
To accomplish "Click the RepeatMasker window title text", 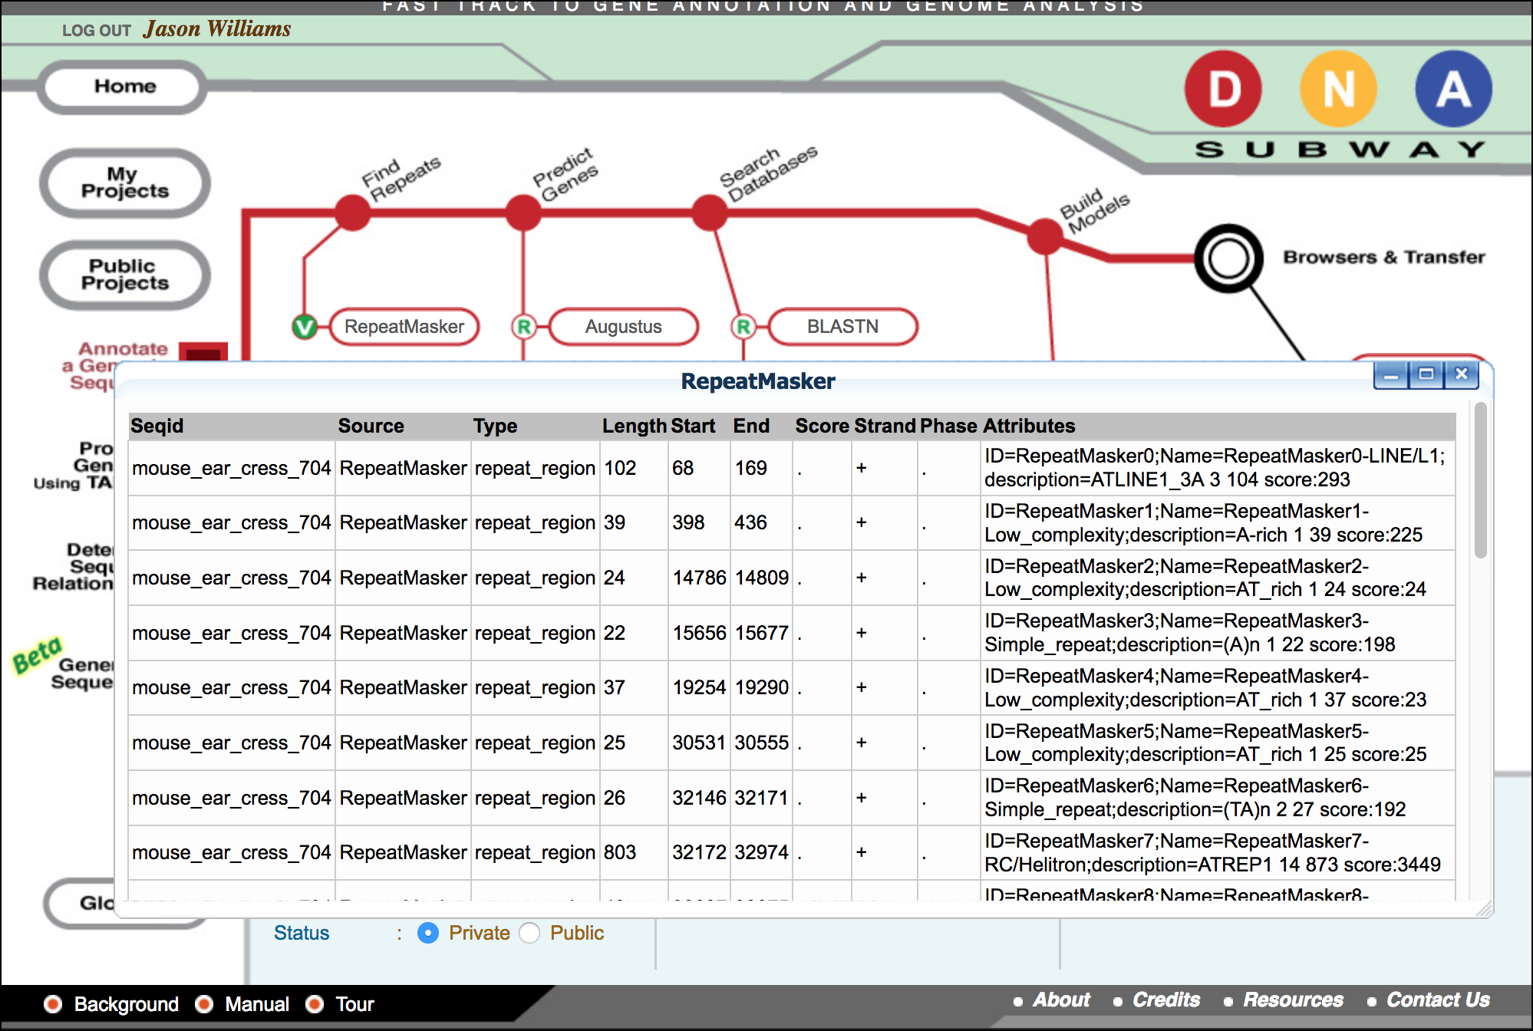I will pyautogui.click(x=758, y=381).
